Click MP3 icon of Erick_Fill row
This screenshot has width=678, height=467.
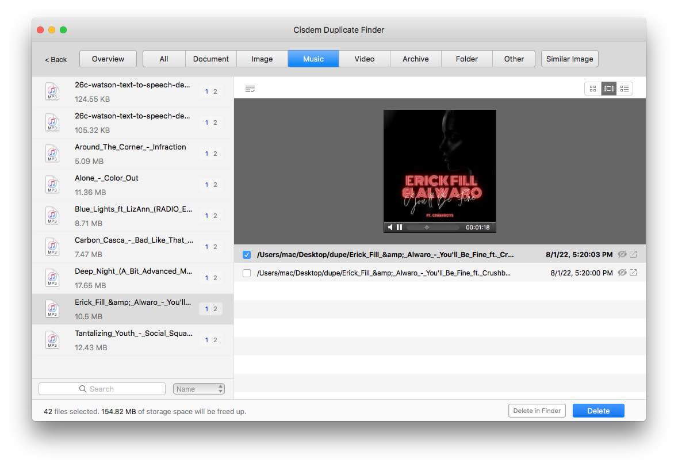click(x=52, y=309)
